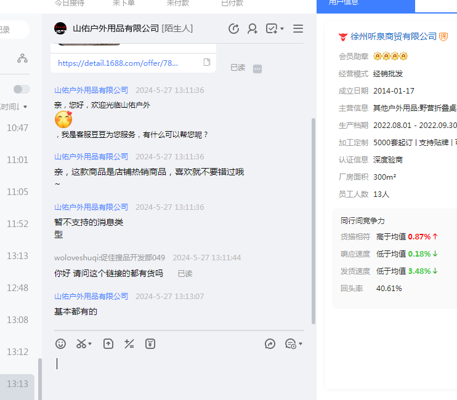Select the 13:08 conversation in list
The height and width of the screenshot is (400, 457).
17,320
